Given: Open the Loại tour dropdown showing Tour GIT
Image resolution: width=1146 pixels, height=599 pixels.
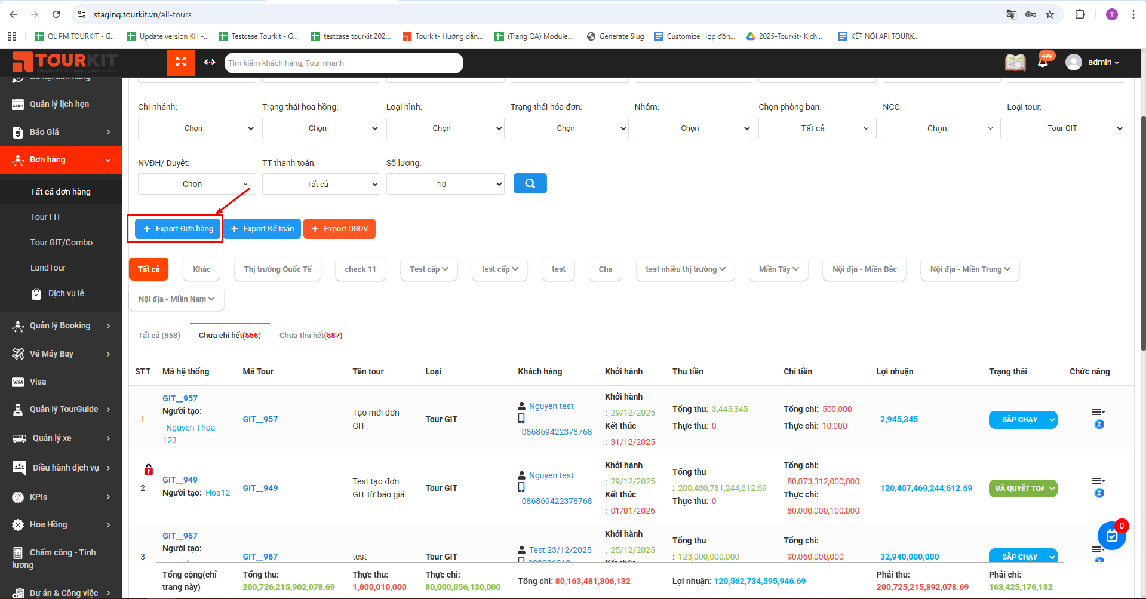Looking at the screenshot, I should click(x=1065, y=128).
